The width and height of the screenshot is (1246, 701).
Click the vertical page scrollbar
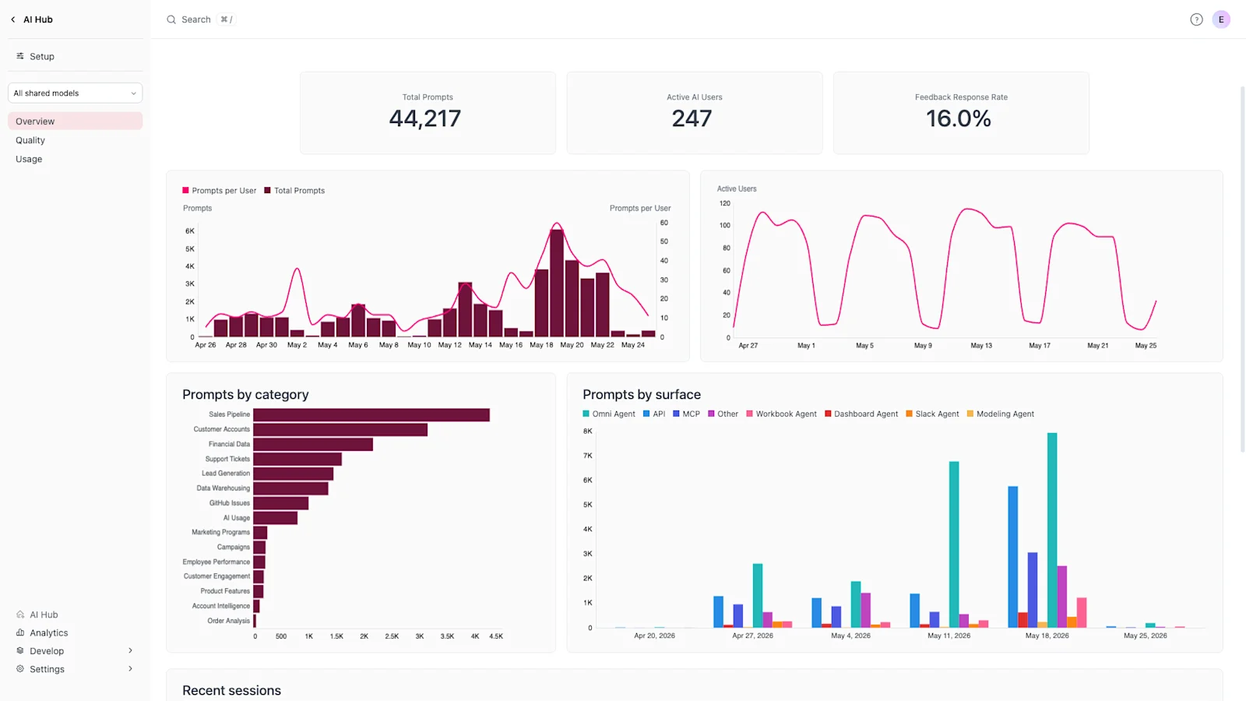pos(1242,269)
